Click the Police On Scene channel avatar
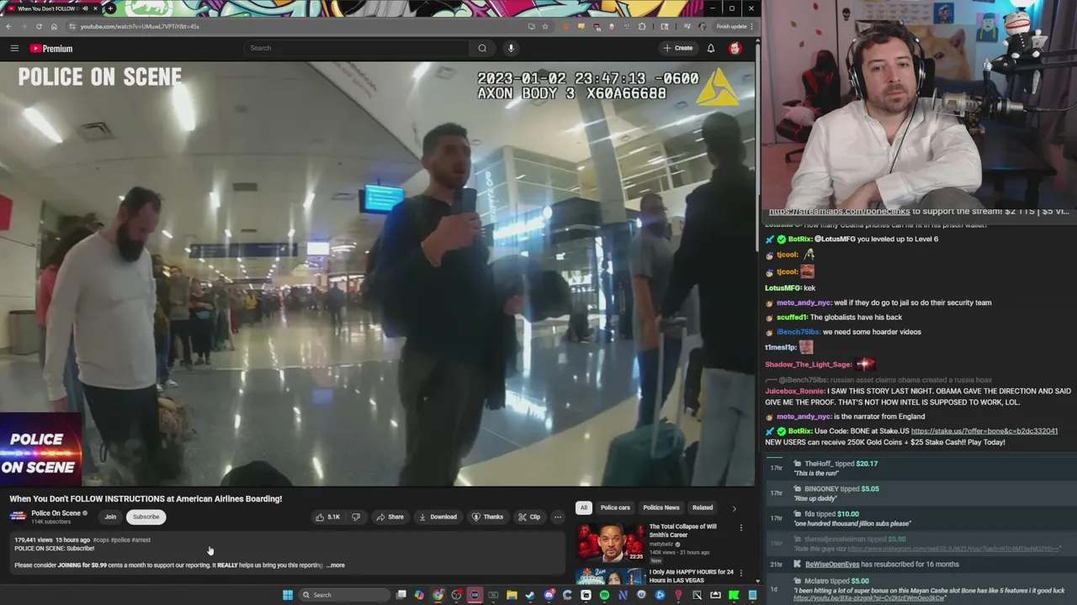 point(18,517)
